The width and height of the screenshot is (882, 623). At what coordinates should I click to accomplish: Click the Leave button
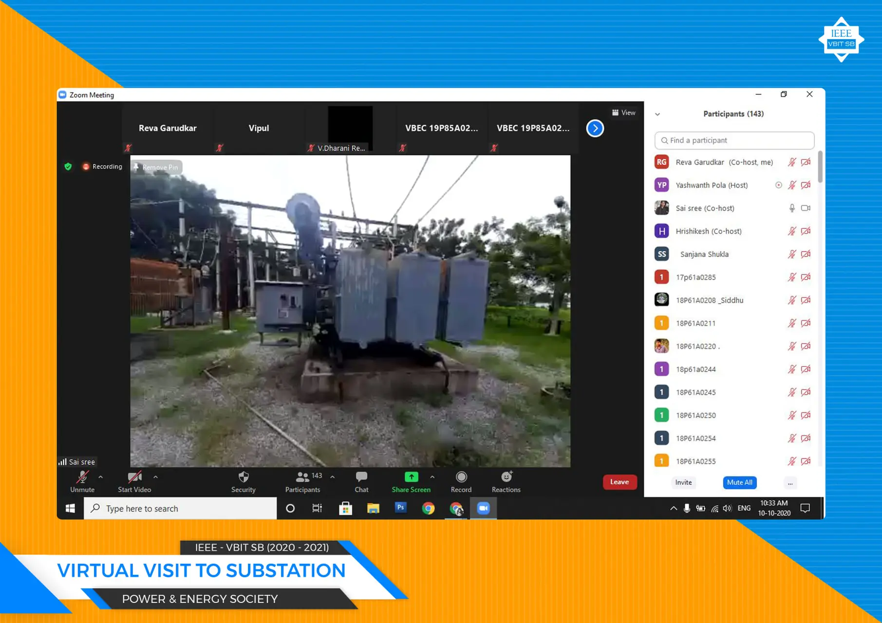click(619, 482)
